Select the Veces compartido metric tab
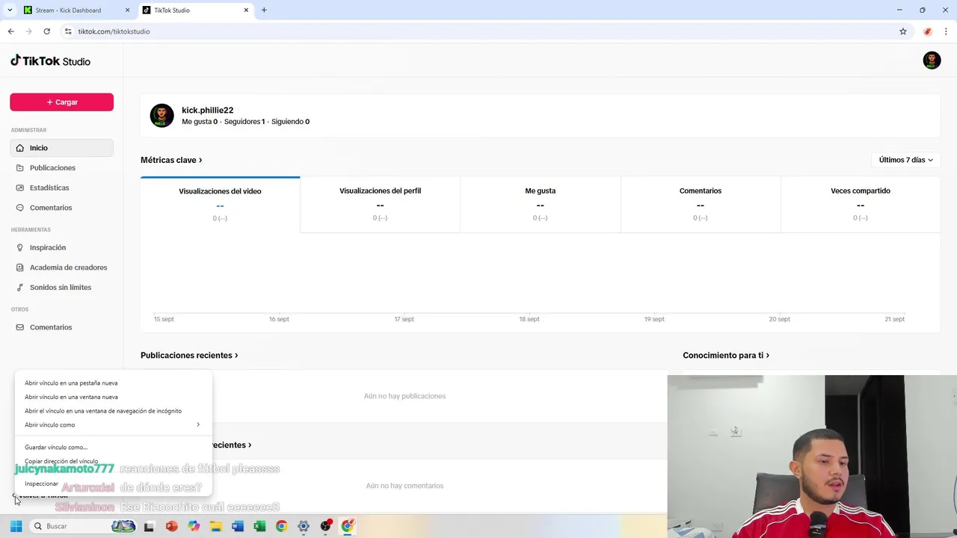The width and height of the screenshot is (957, 538). point(861,204)
